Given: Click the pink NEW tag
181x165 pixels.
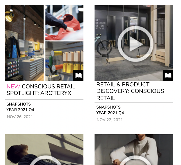Looking at the screenshot, I should 13,87.
